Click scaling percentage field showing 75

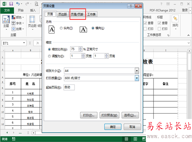[x=74, y=49]
